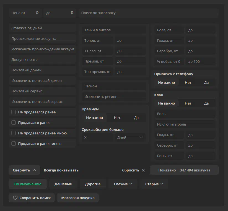Click the X icon next to Сбросить
This screenshot has height=211, width=228.
coord(143,170)
